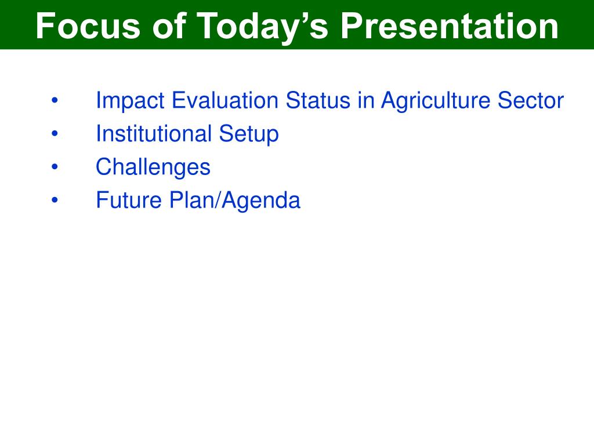Click the word 'Setup' in the second bullet

pyautogui.click(x=249, y=134)
